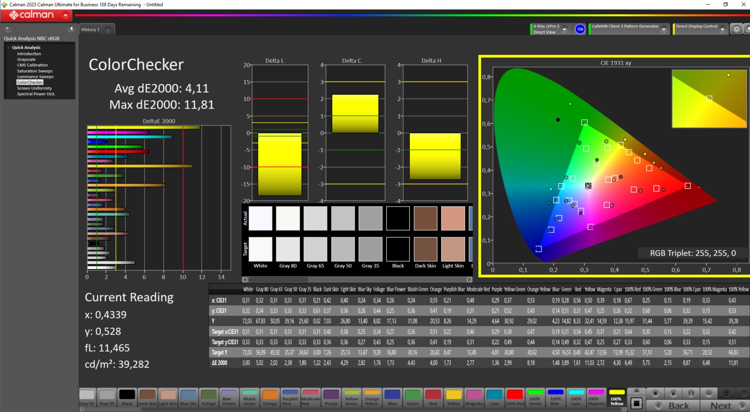Screen dimensions: 750x412
Task: Add a new history tab with plus icon
Action: coord(108,30)
